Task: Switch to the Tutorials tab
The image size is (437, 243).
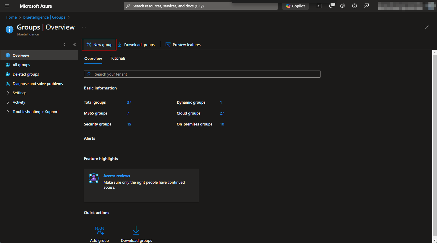Action: pos(118,58)
